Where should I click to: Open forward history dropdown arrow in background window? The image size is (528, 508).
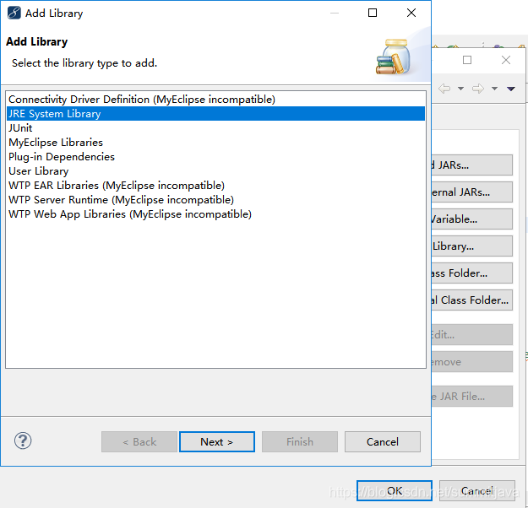pos(494,89)
